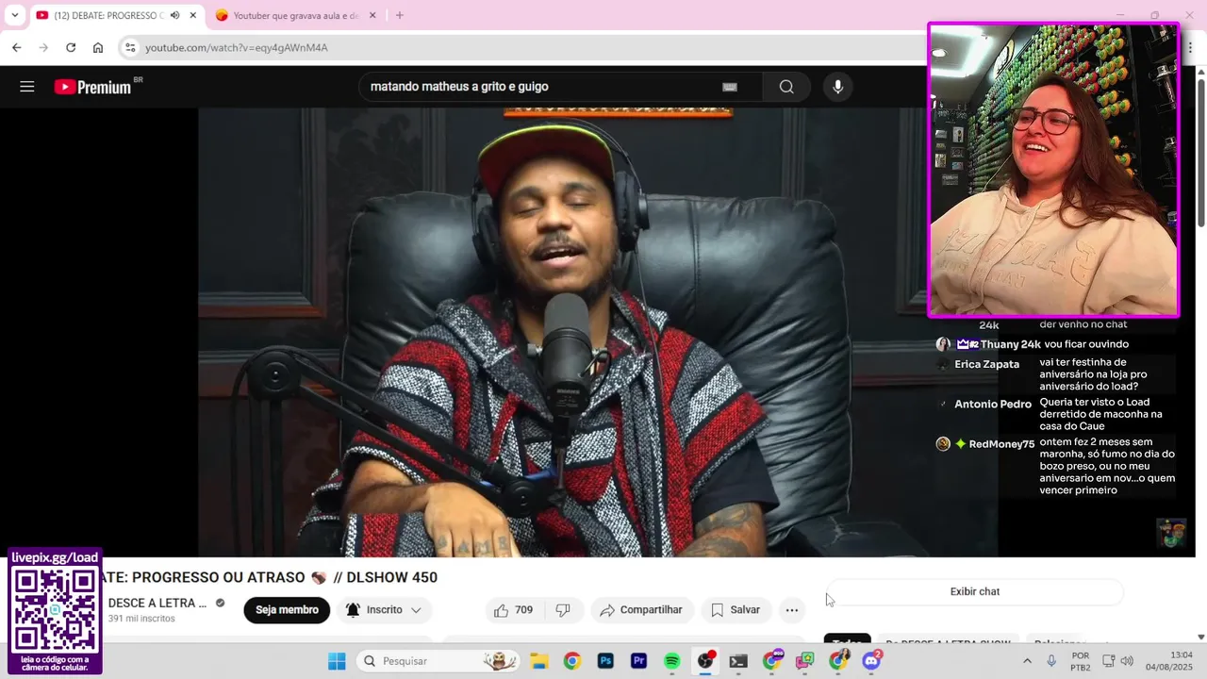Open File Explorer from taskbar
This screenshot has width=1207, height=679.
coord(538,661)
